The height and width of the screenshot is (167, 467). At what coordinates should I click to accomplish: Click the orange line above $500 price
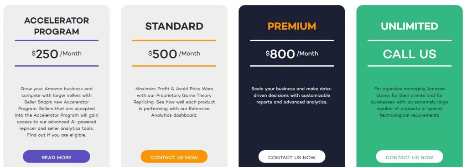174,40
